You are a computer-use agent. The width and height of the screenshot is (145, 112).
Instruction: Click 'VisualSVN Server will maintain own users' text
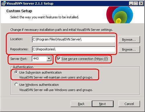tap(56, 77)
